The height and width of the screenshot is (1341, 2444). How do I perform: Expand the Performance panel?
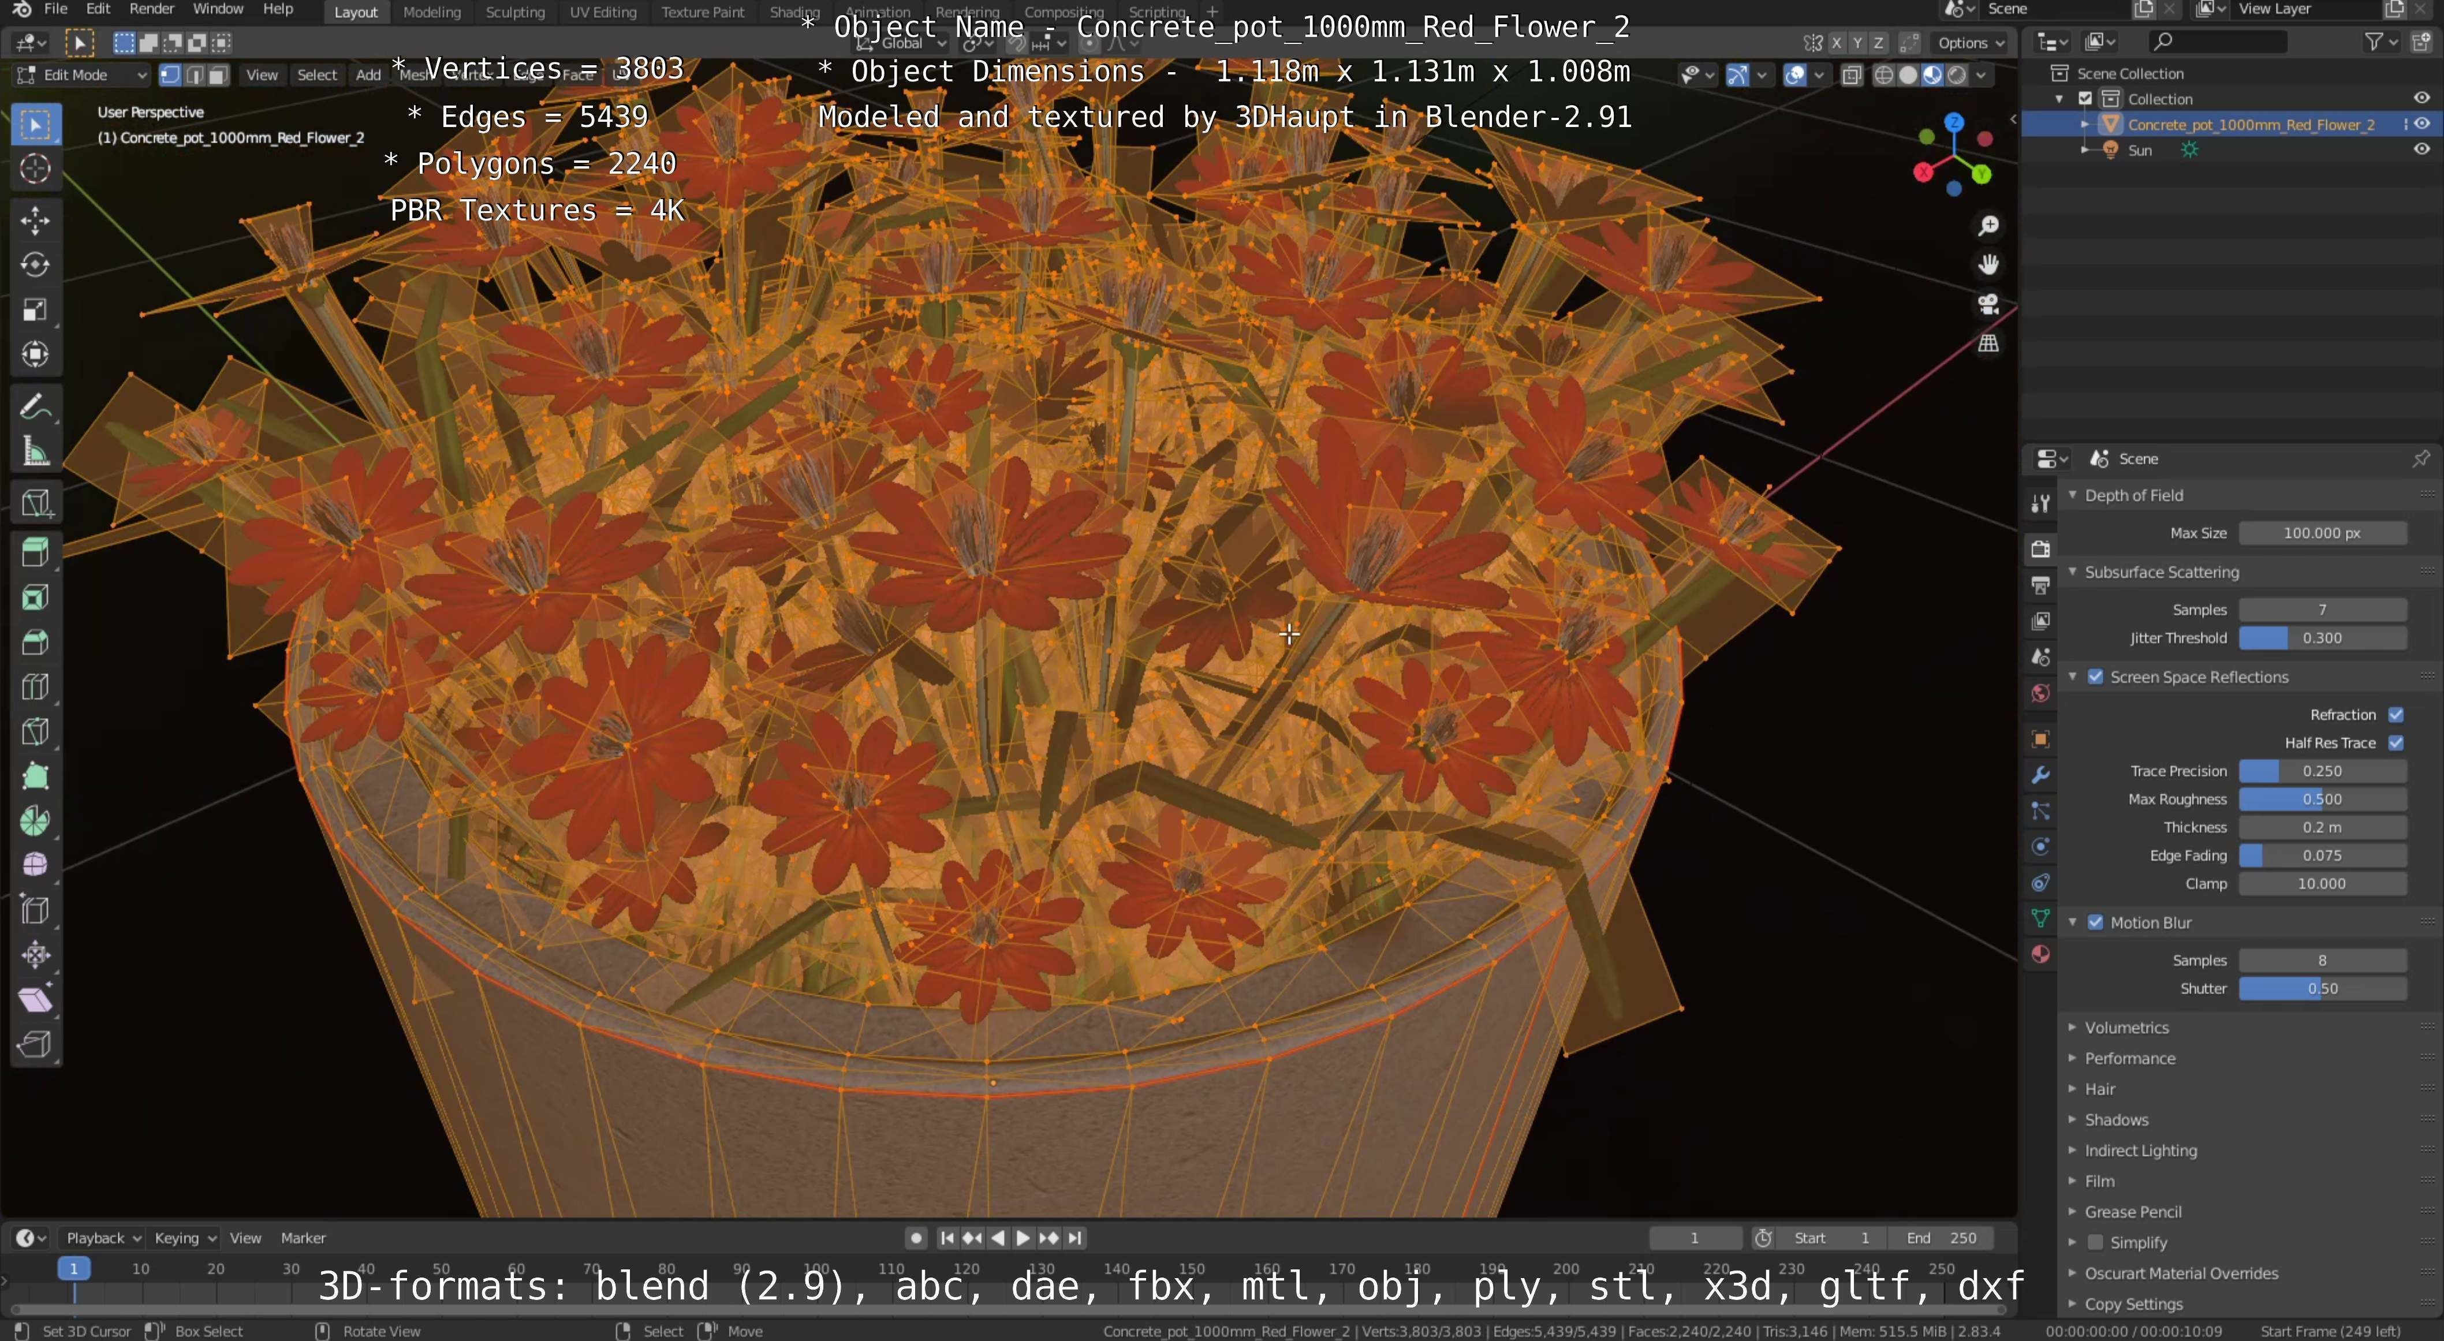(2129, 1058)
